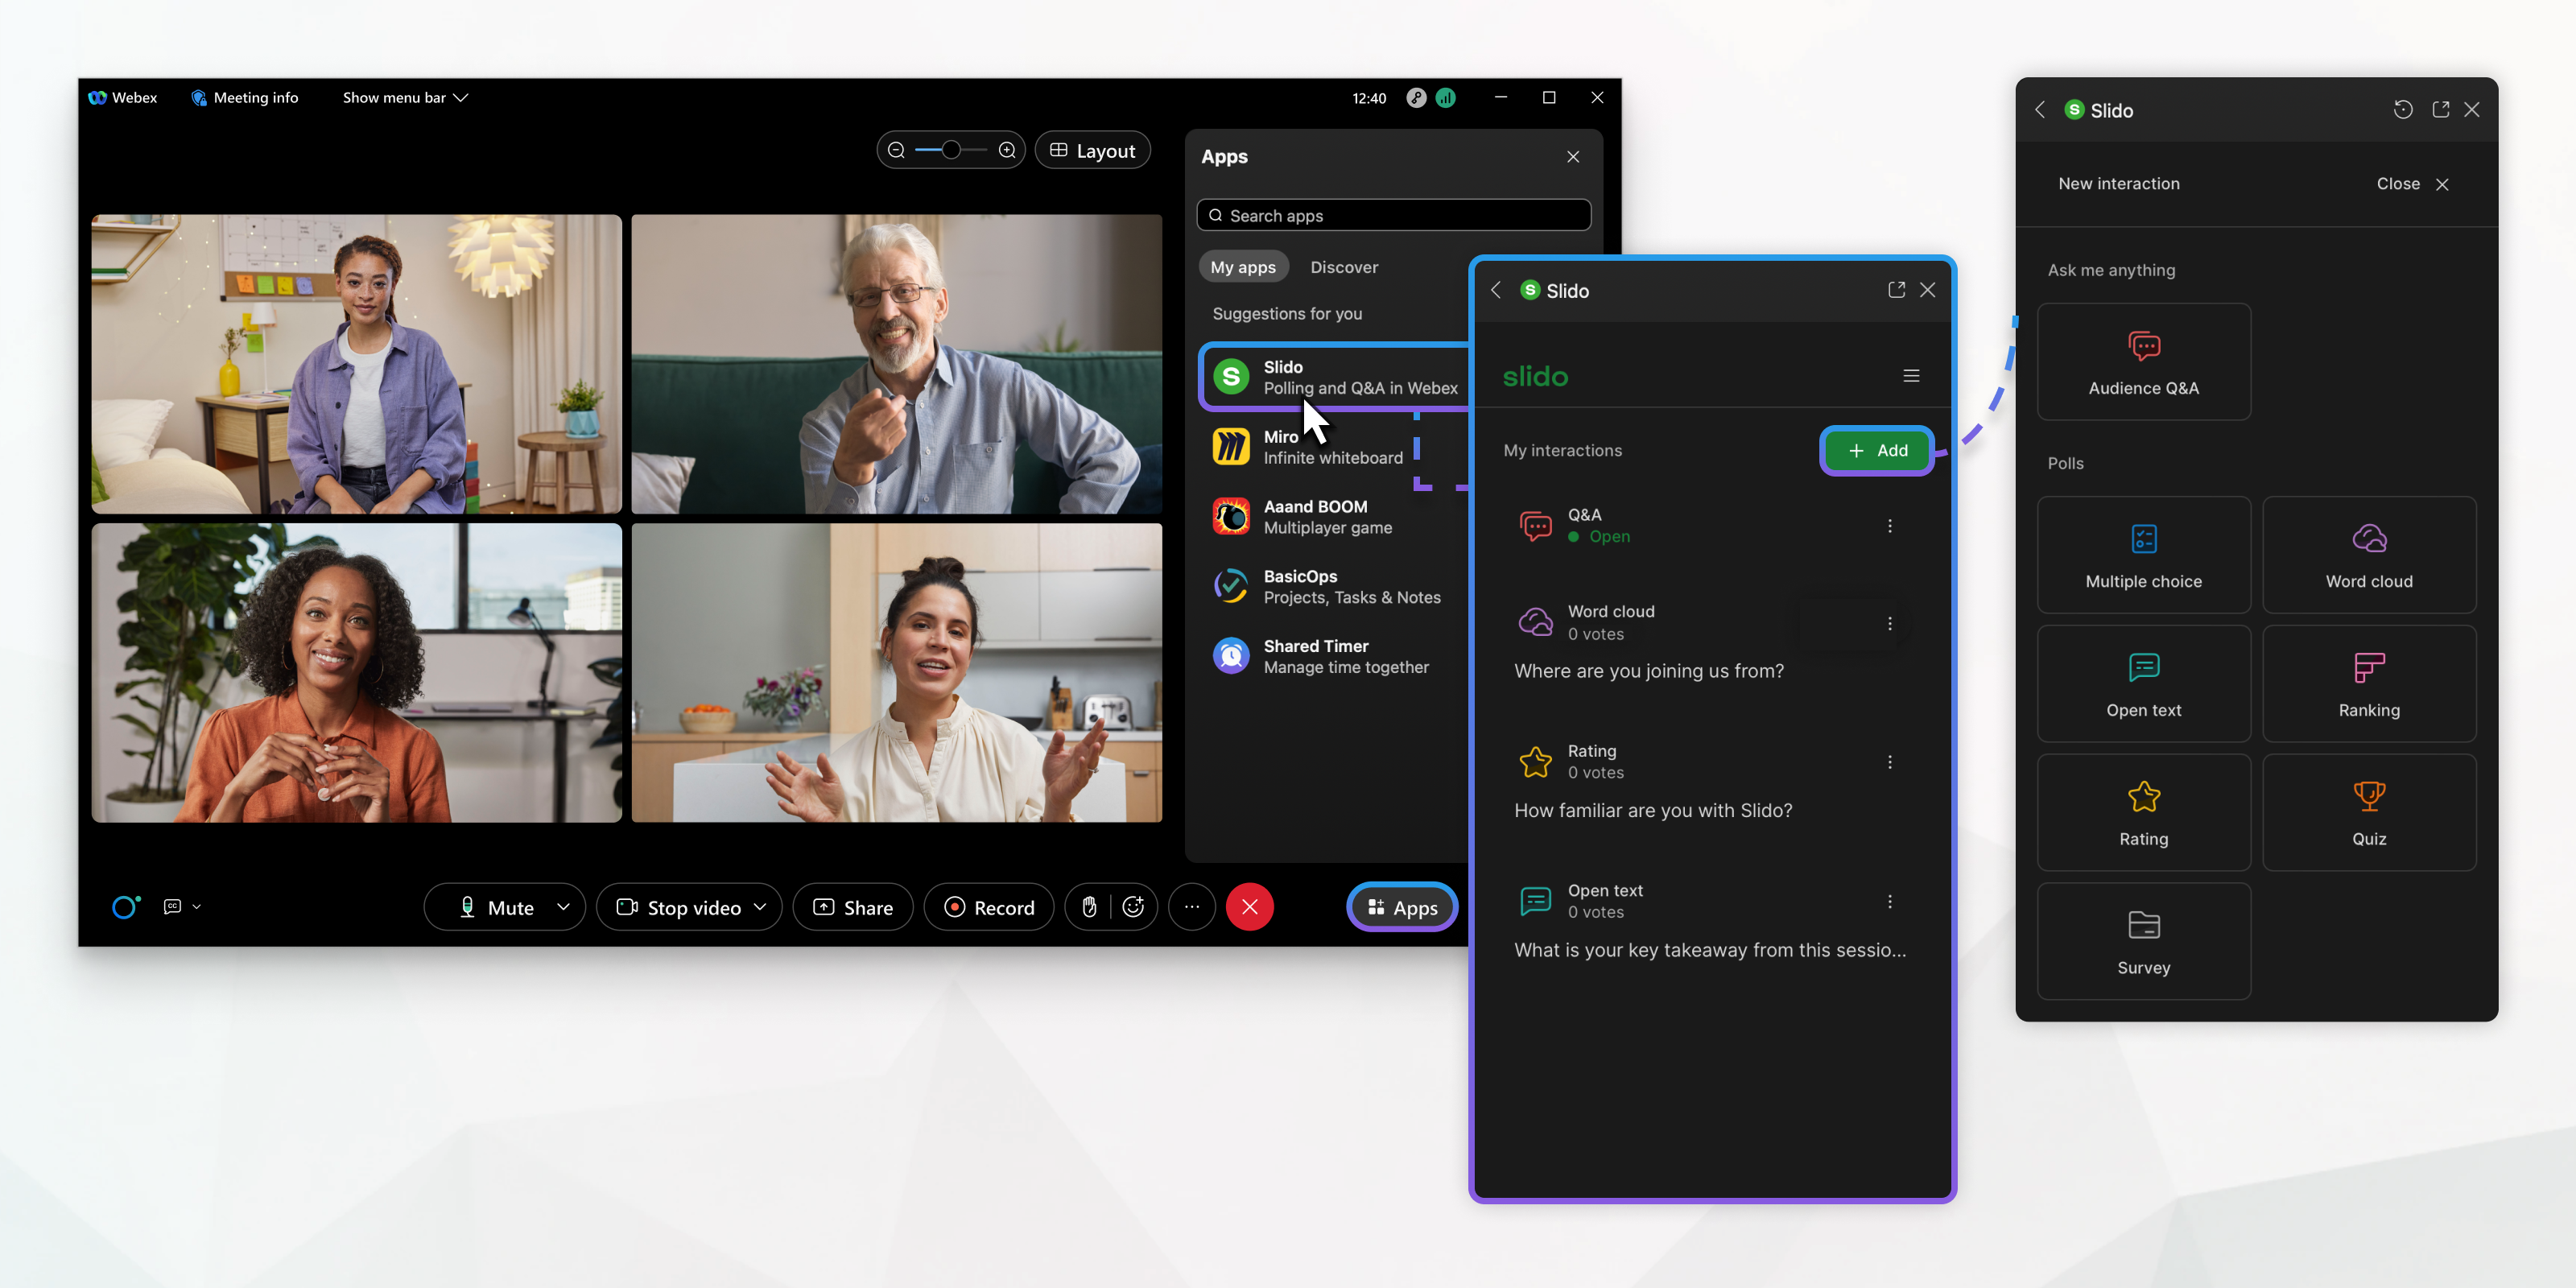Expand Show menu bar dropdown
The image size is (2576, 1288).
(x=405, y=98)
